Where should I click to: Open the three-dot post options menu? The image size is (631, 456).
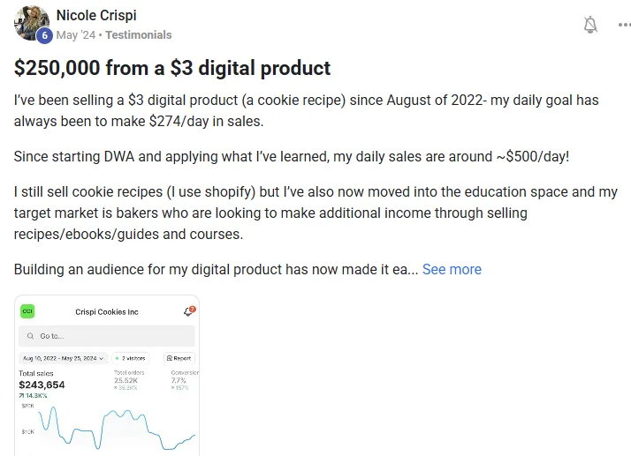625,25
